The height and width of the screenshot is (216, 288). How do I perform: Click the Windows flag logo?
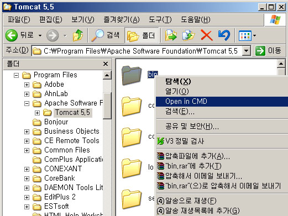[x=275, y=19]
